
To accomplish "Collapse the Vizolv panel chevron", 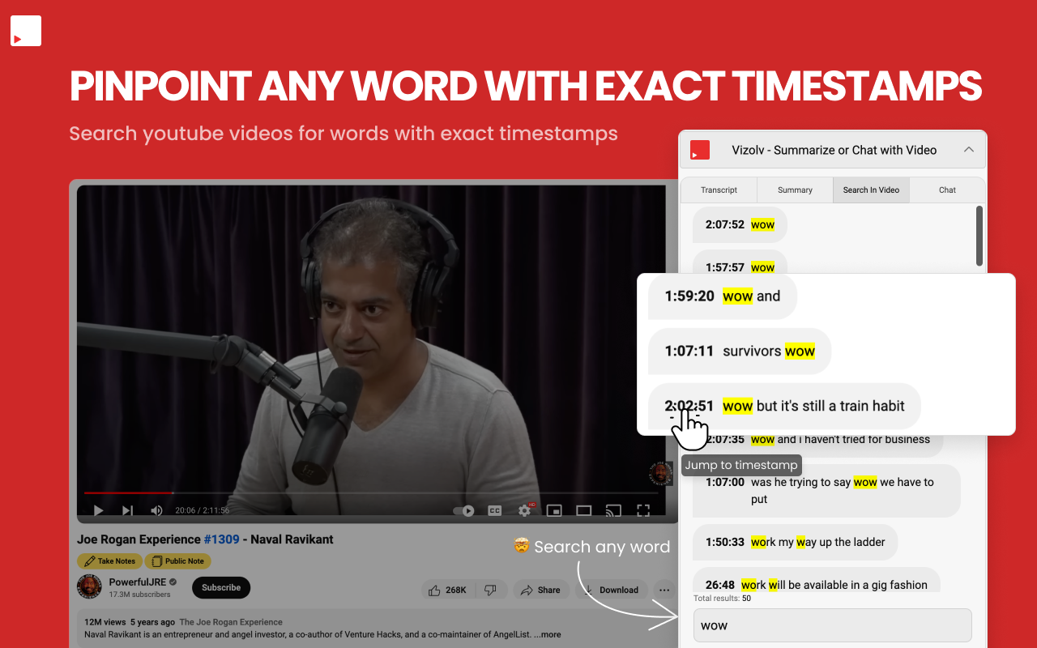I will pos(968,150).
